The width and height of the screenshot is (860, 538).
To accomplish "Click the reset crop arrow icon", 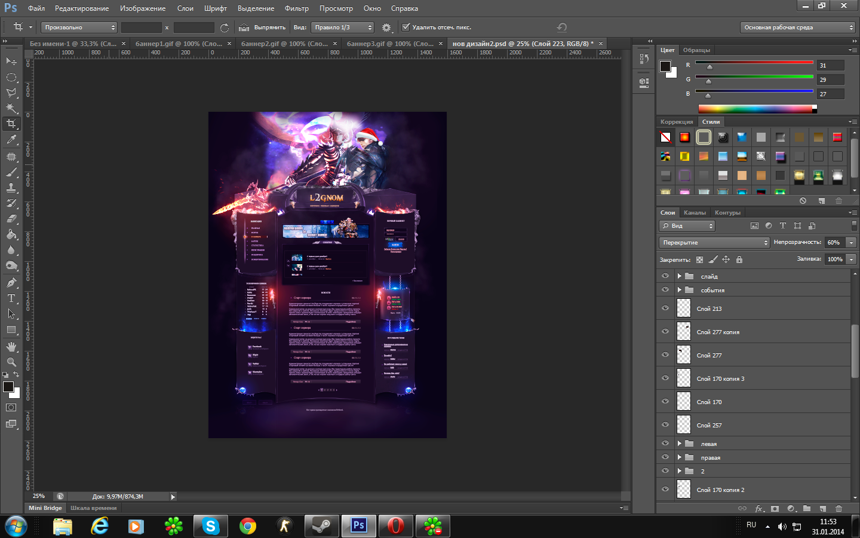I will coord(561,27).
